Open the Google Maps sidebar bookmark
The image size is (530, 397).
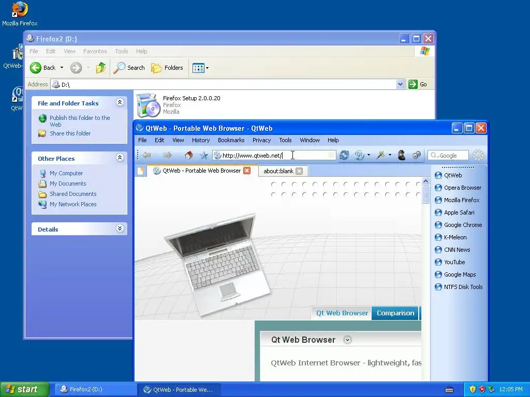point(455,274)
